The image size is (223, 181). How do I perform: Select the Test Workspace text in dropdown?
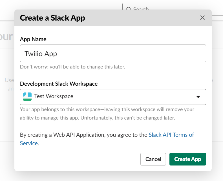(54, 96)
